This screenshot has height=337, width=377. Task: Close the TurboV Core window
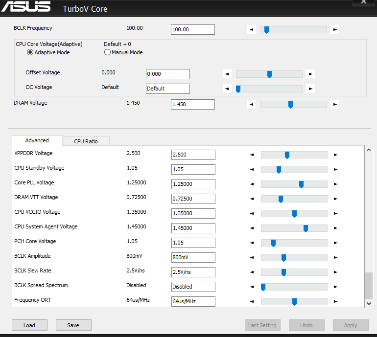(x=363, y=2)
